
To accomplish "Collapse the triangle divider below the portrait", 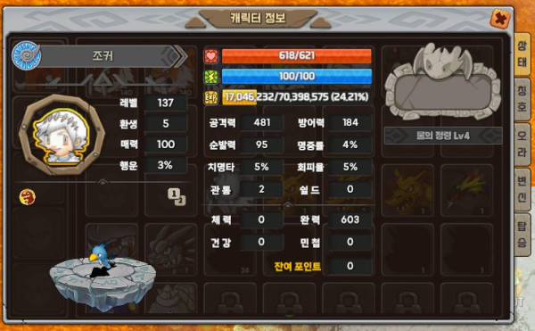I will [x=103, y=182].
